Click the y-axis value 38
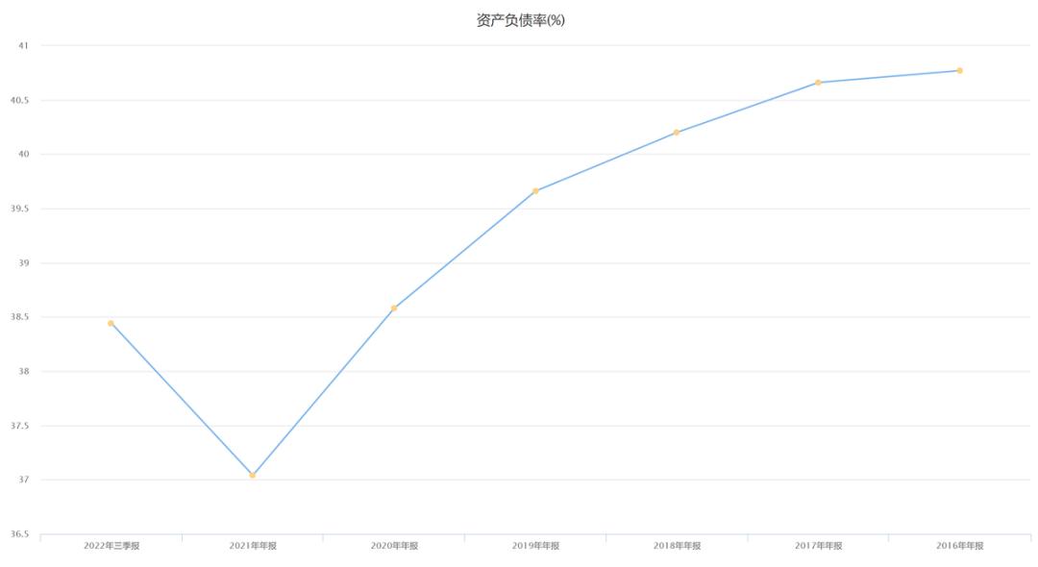This screenshot has height=567, width=1038. coord(24,371)
